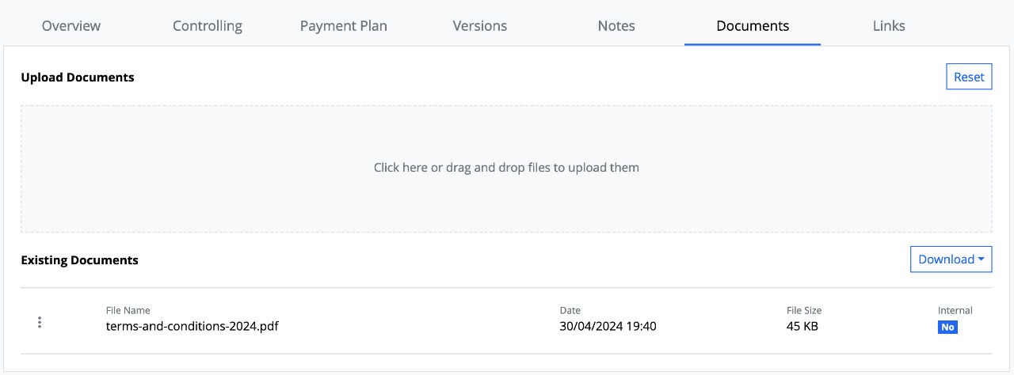
Task: Select the active Documents tab
Action: click(753, 25)
